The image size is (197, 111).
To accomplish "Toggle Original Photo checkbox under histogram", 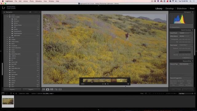I will 171,27.
